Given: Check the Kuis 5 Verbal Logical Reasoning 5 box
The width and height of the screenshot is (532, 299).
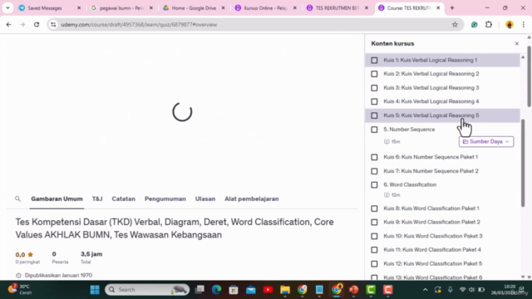Looking at the screenshot, I should point(374,115).
